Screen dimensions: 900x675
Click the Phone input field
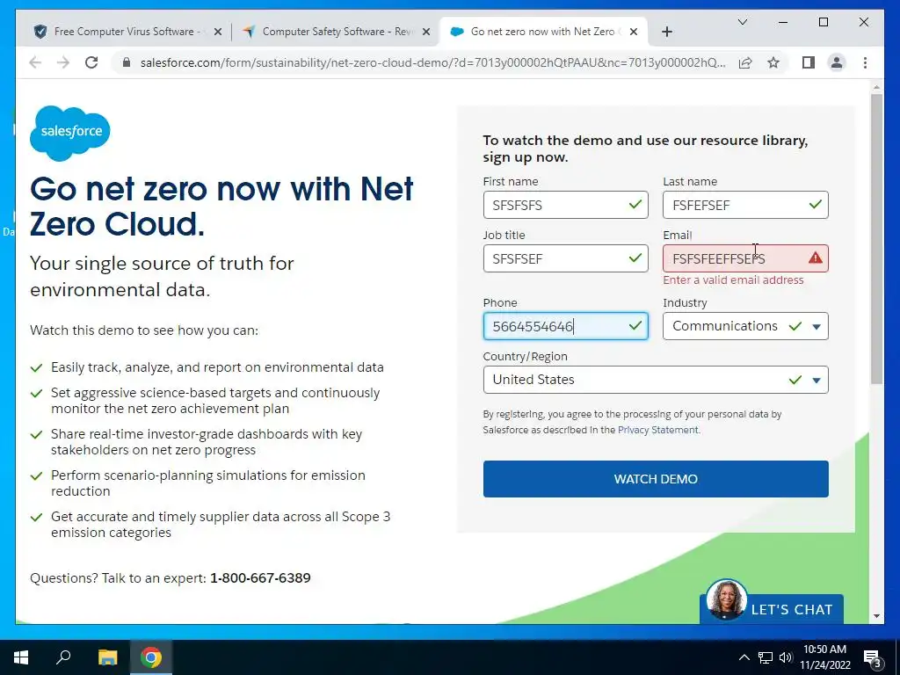[x=565, y=326]
